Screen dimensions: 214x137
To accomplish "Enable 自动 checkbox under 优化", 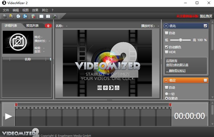I will [x=167, y=33].
